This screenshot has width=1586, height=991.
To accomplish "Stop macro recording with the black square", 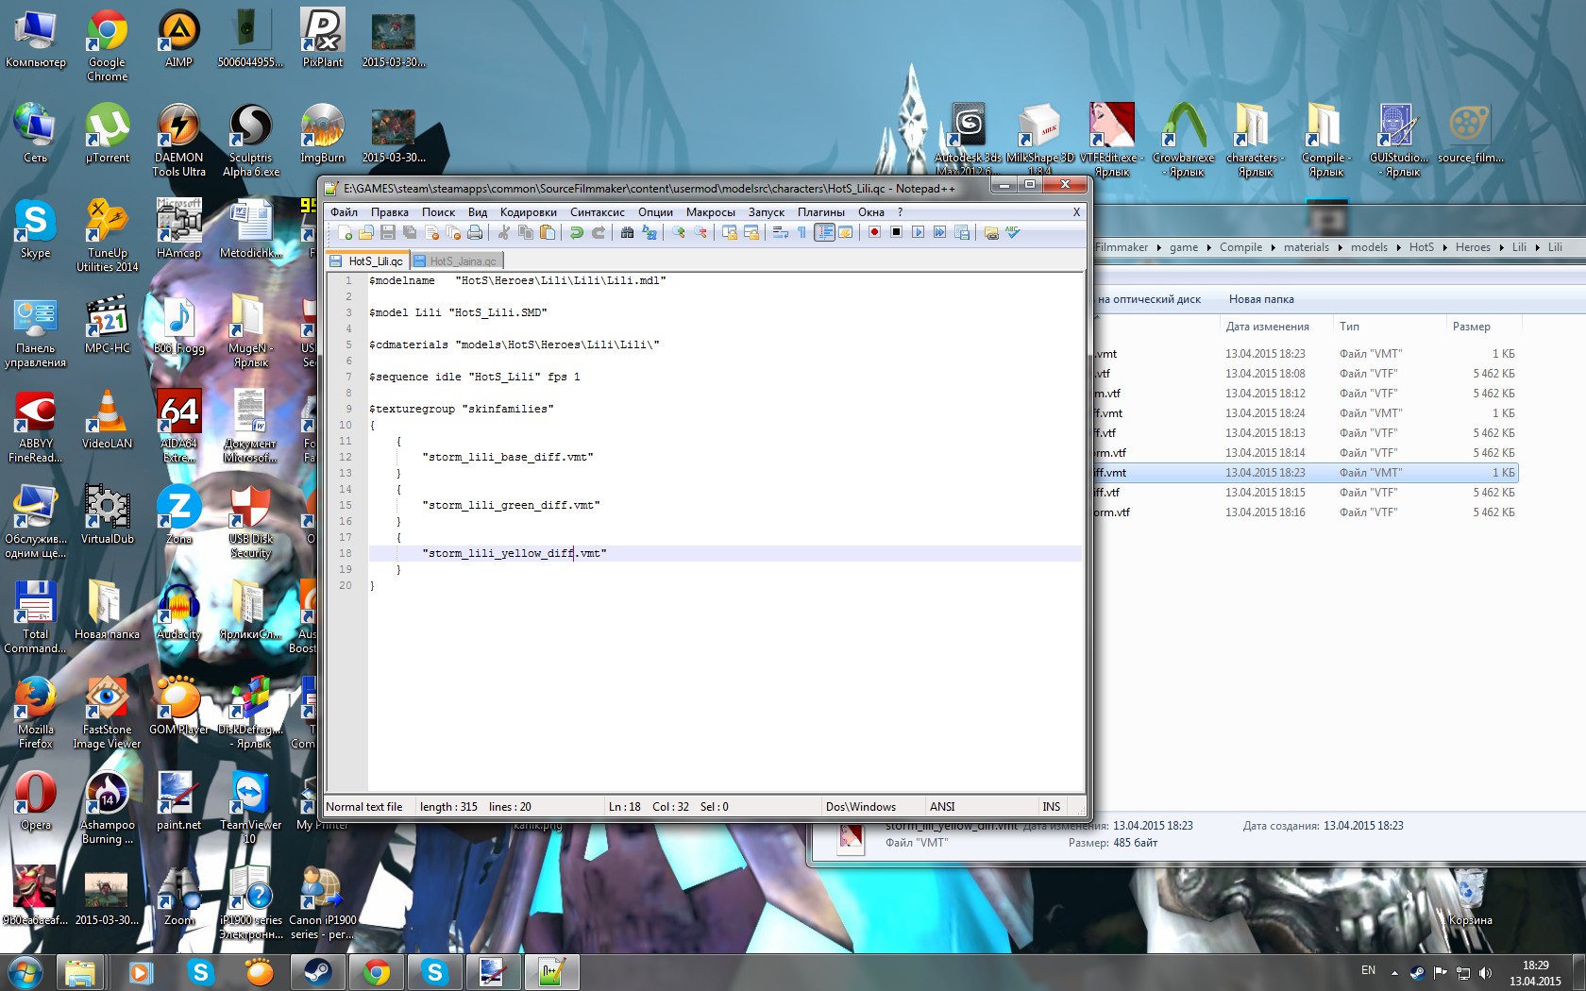I will pos(897,232).
